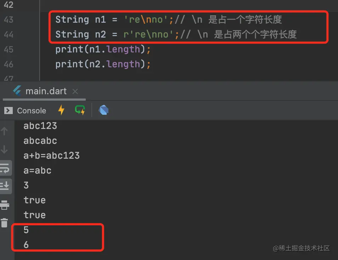338x260 pixels.
Task: Click line number 46 in the gutter
Action: (10, 64)
